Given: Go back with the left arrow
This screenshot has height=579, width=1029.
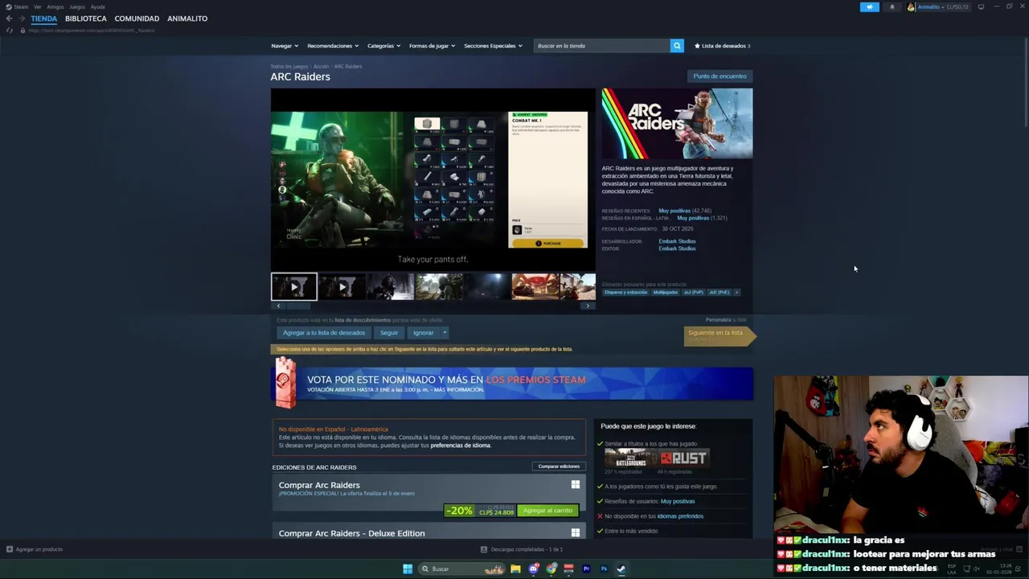Looking at the screenshot, I should pyautogui.click(x=9, y=18).
